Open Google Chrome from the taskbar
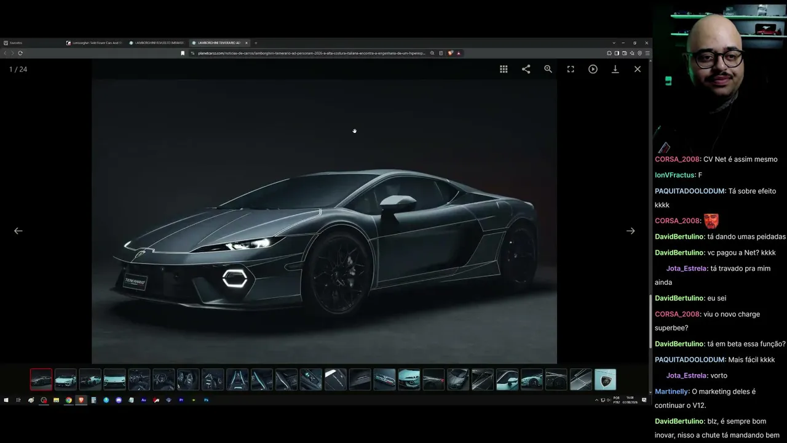 (x=69, y=400)
